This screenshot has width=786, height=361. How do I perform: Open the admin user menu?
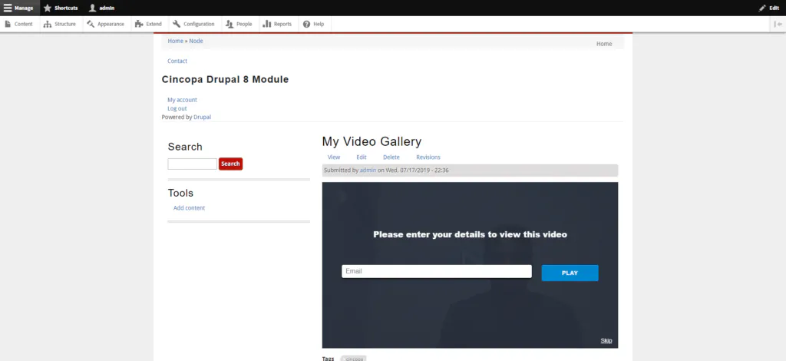(x=101, y=8)
